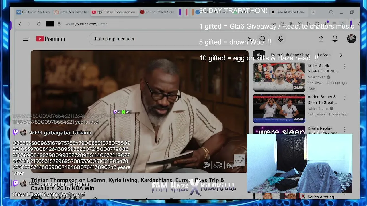Open tab search magnifier in tab bar
367x206 pixels.
point(331,12)
